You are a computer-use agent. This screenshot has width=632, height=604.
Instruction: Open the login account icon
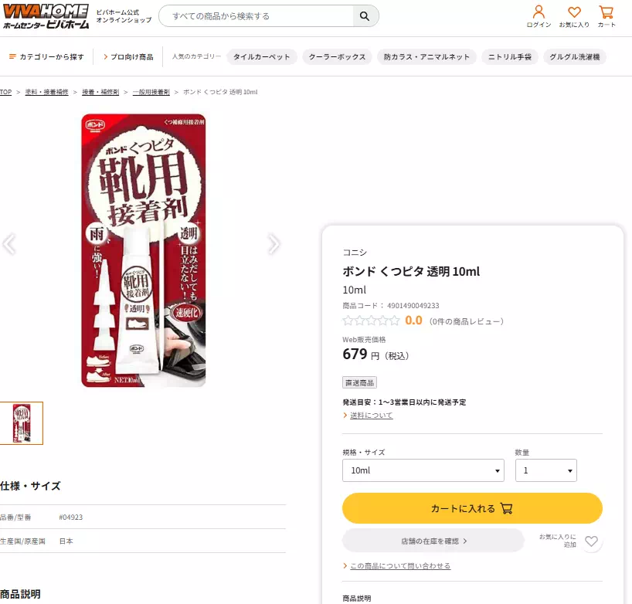[539, 12]
